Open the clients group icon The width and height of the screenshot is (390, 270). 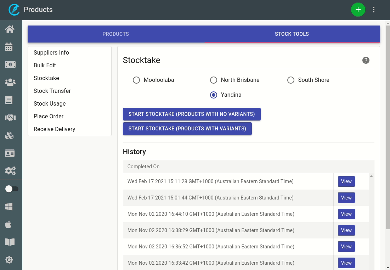[x=10, y=82]
